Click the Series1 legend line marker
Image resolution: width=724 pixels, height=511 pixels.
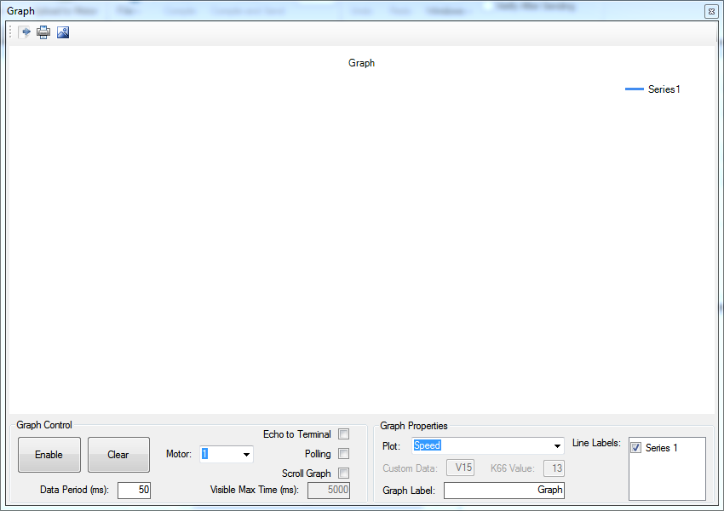[634, 89]
